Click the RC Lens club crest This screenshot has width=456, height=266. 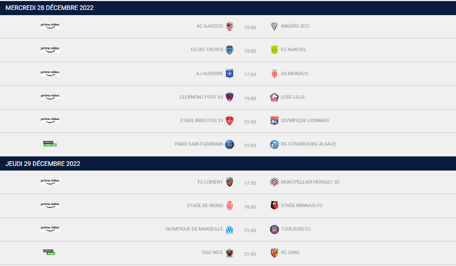click(x=274, y=253)
